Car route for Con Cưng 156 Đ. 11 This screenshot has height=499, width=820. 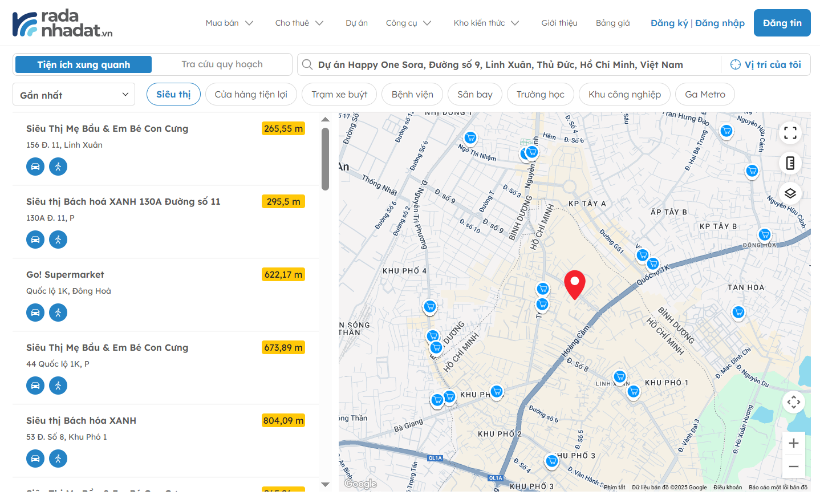tap(35, 167)
